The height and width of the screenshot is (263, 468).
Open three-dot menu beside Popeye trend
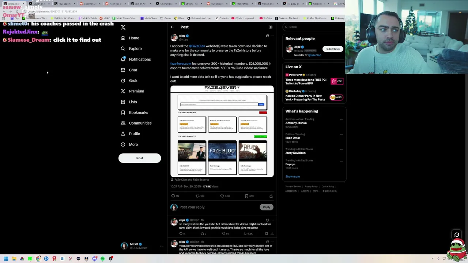[x=341, y=161]
